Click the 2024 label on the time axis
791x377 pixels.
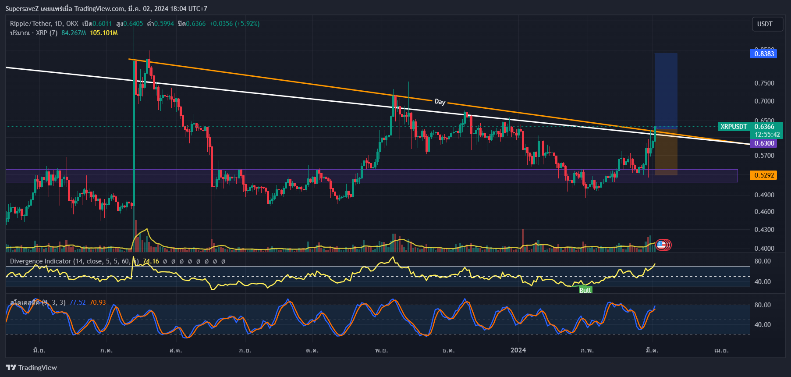[x=518, y=350]
